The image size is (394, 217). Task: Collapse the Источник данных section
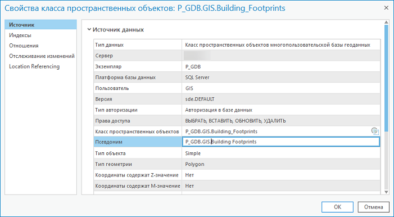click(89, 29)
